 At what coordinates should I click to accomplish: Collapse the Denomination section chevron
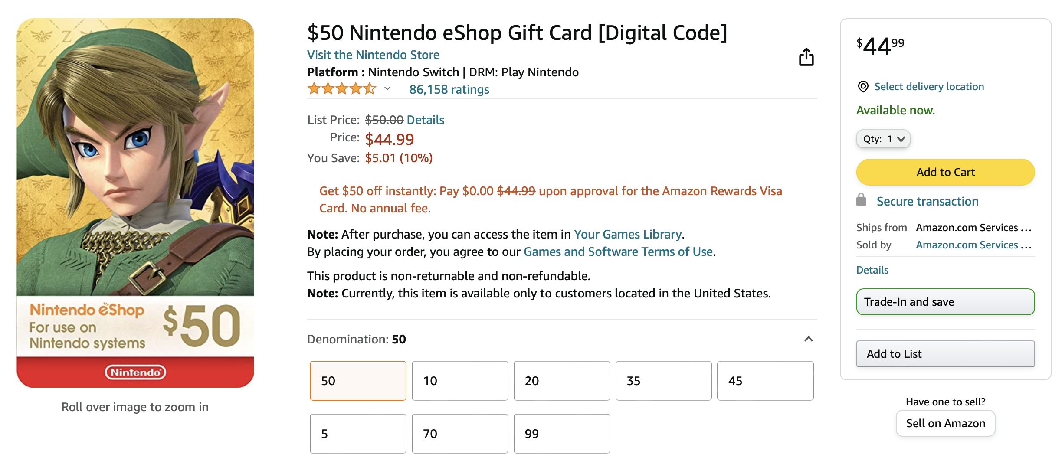click(x=808, y=339)
